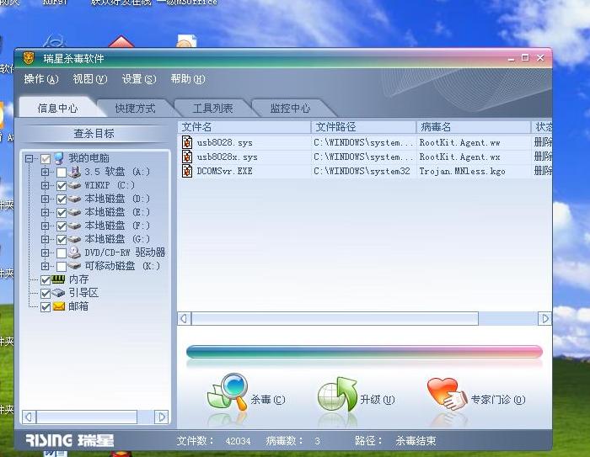Sort by 病毒名 column header
The width and height of the screenshot is (590, 457).
click(x=474, y=127)
